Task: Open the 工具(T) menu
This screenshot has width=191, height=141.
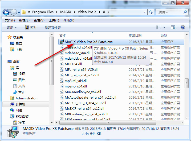Action: 54,20
